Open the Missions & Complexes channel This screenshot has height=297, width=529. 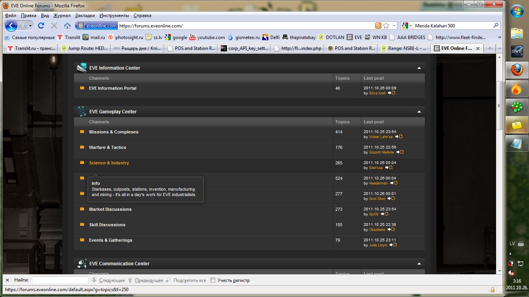point(113,132)
